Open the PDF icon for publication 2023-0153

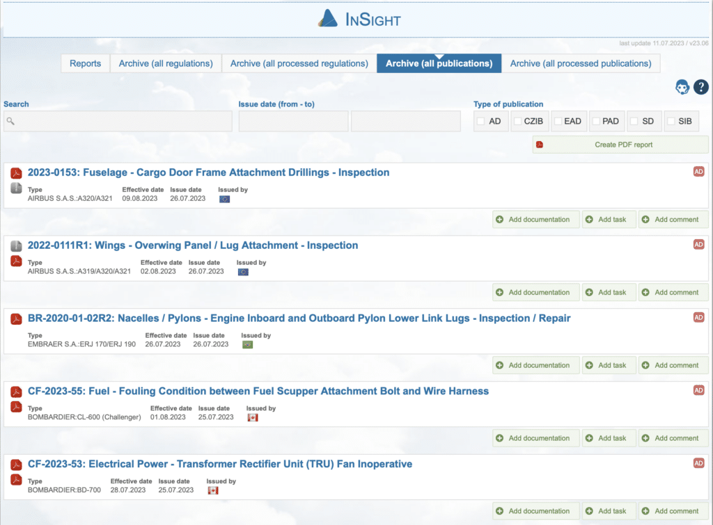(x=17, y=173)
